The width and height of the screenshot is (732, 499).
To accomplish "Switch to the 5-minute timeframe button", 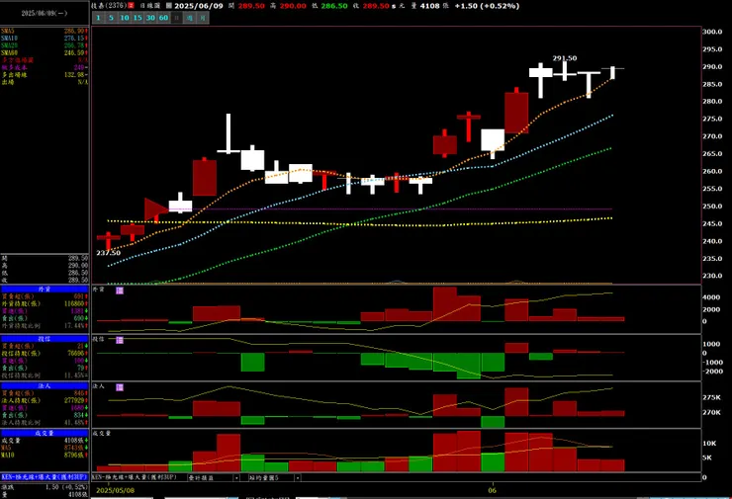I will pos(111,18).
